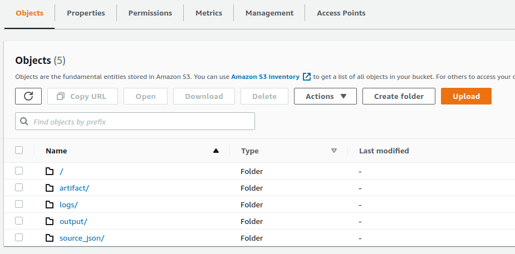Click the Open button
The width and height of the screenshot is (515, 254).
pos(145,96)
